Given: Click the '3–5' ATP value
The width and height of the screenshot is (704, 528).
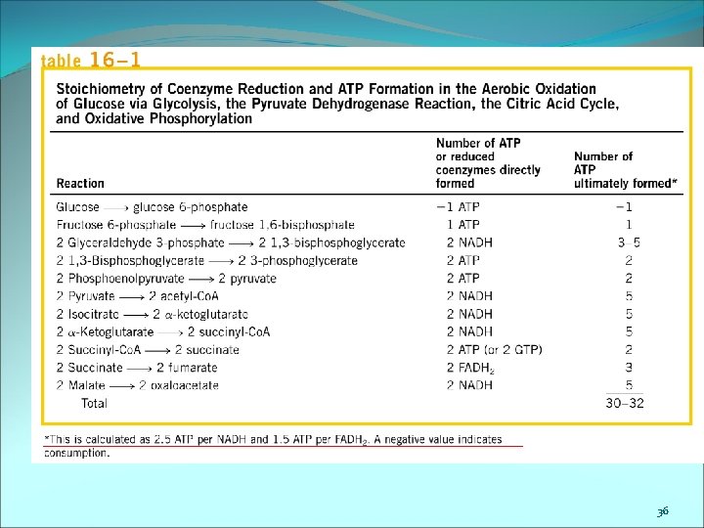Looking at the screenshot, I should [x=629, y=242].
